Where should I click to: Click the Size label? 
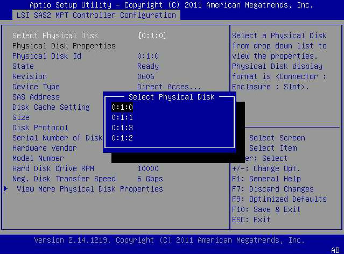21,117
